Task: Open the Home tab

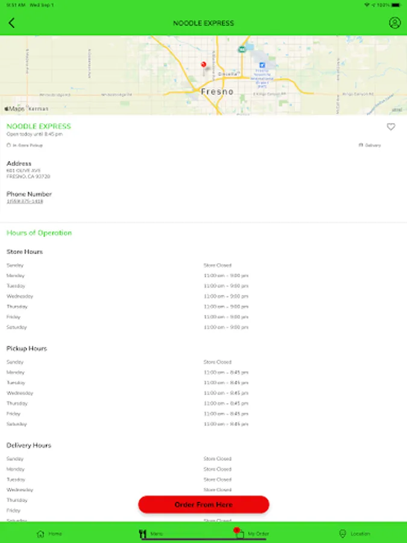Action: 49,534
